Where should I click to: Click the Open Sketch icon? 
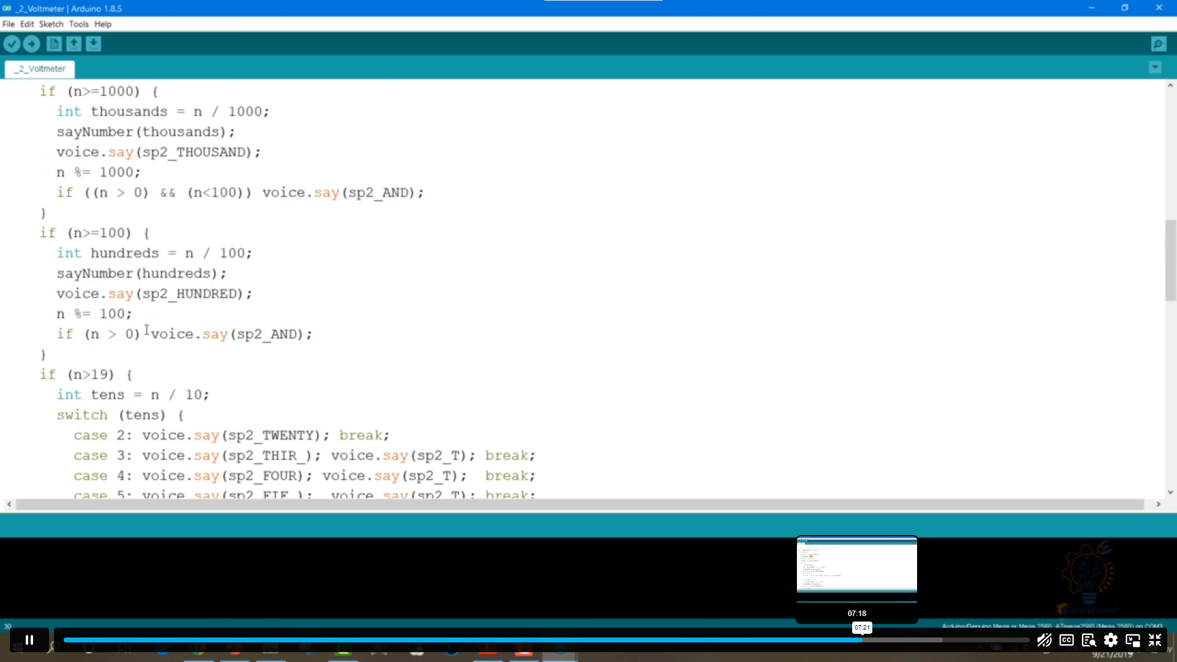[74, 44]
